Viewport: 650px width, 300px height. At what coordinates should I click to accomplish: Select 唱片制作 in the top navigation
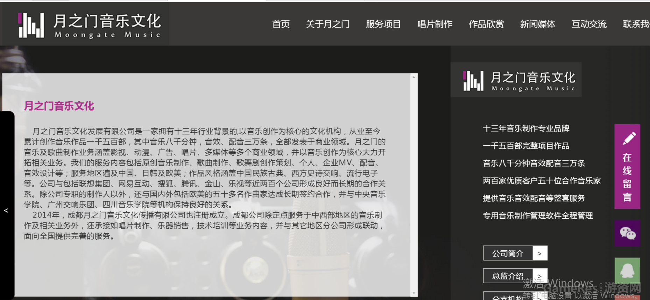435,24
